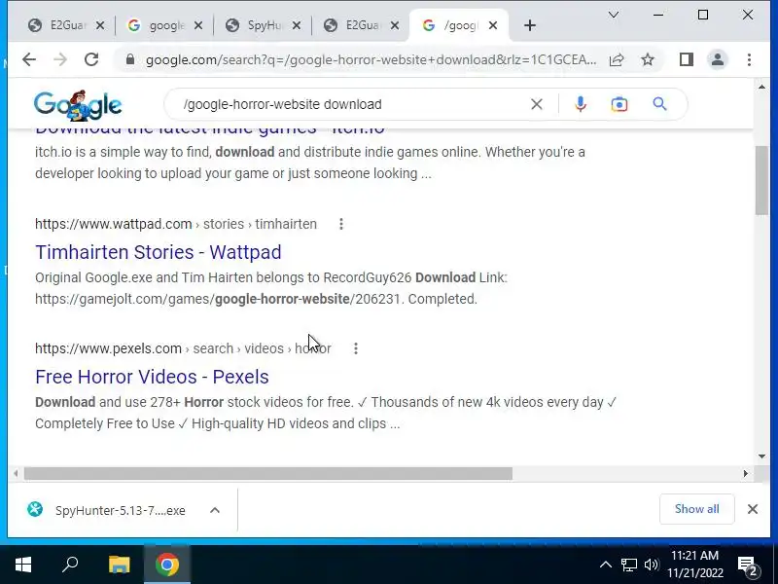Open more options for the Pexels result
778x584 pixels.
pyautogui.click(x=356, y=348)
